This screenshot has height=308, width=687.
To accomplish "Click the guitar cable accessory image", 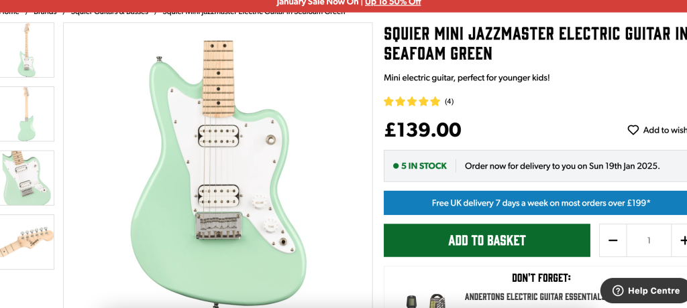I will pos(437,301).
